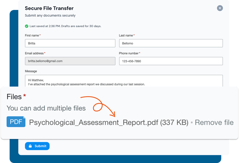Click the Message label
The width and height of the screenshot is (239, 163).
click(x=31, y=71)
